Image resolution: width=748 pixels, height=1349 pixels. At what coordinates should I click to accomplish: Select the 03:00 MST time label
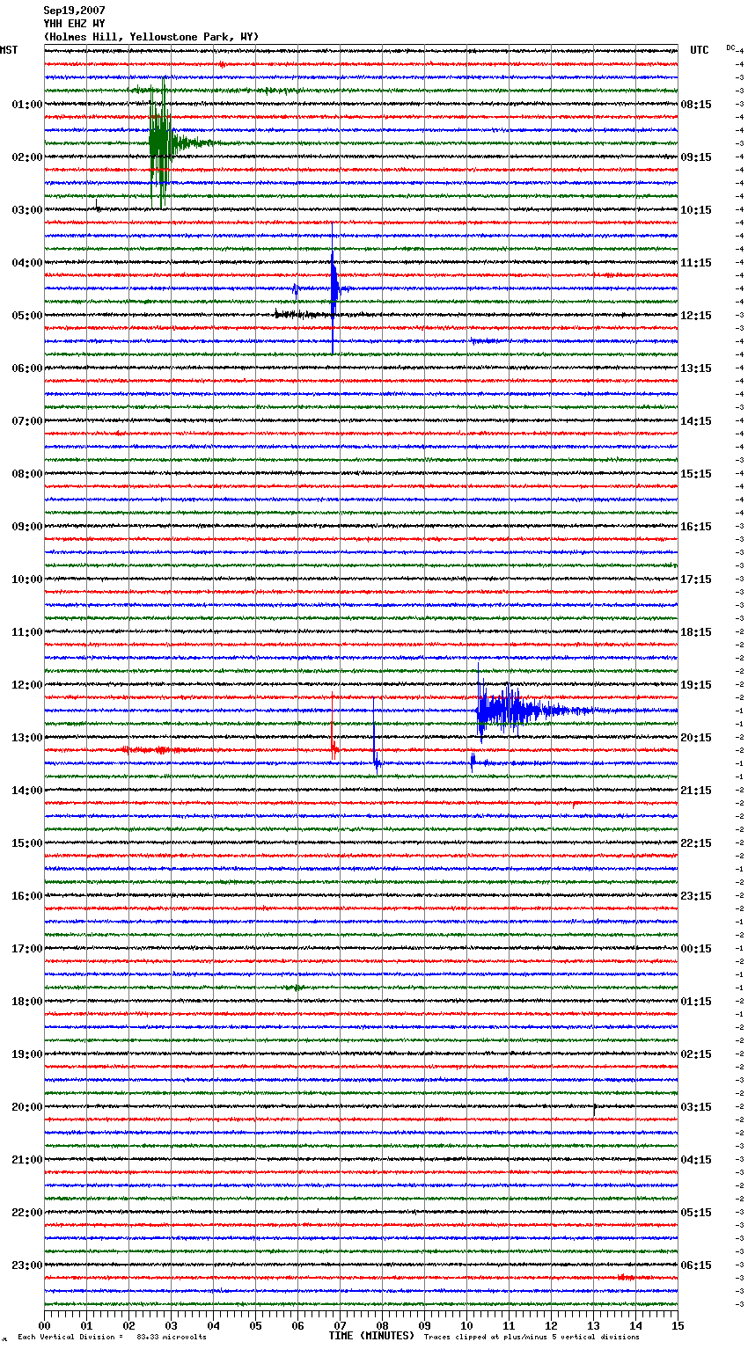(x=27, y=210)
